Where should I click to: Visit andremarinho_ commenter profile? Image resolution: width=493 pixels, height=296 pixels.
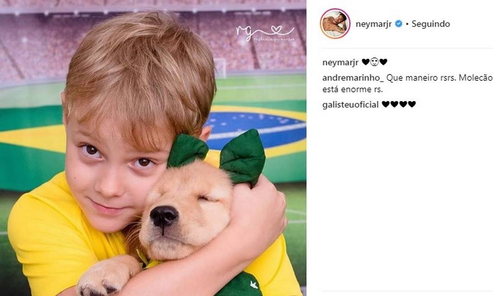353,78
